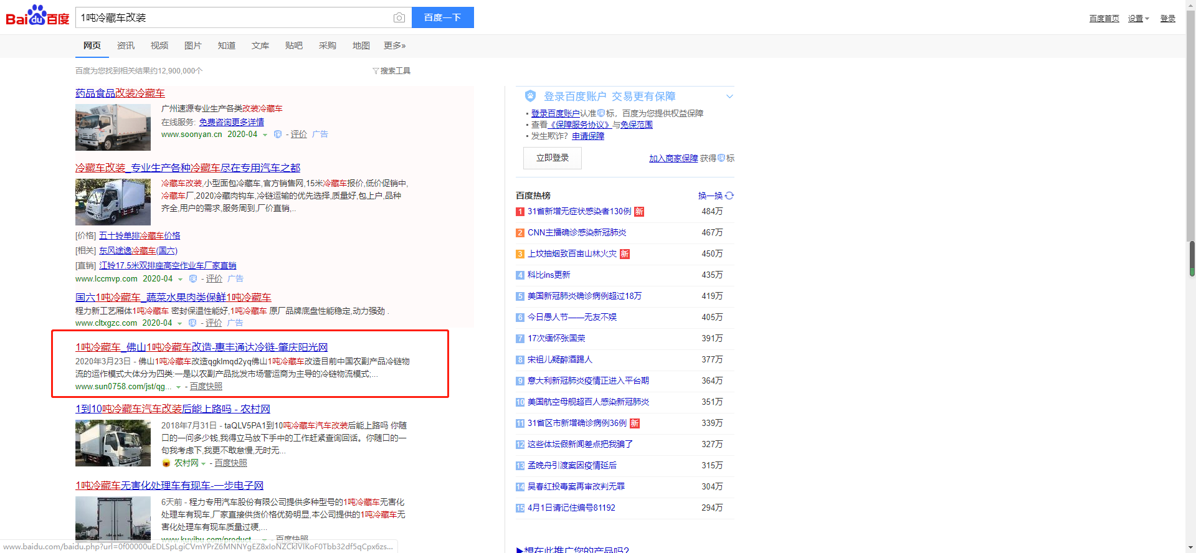The height and width of the screenshot is (553, 1196).
Task: Click the 登录 link at top right
Action: 1167,19
